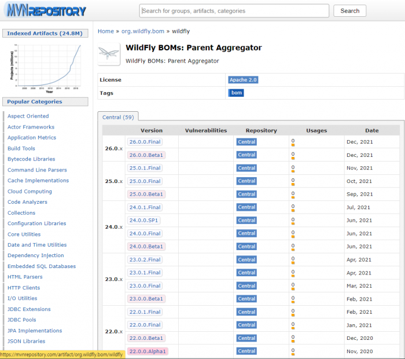Open Bytecode Libraries category
The width and height of the screenshot is (405, 359).
coord(31,159)
